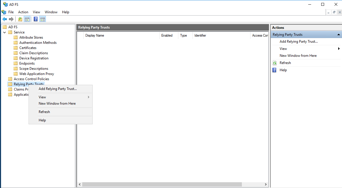This screenshot has height=188, width=342.
Task: Select the AD FS root folder icon
Action: [x=5, y=27]
